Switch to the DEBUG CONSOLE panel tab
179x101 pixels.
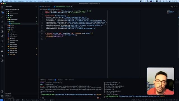pos(69,80)
